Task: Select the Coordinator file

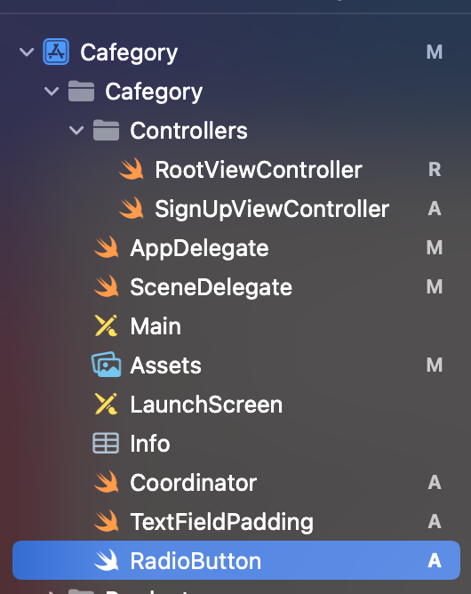Action: point(193,483)
